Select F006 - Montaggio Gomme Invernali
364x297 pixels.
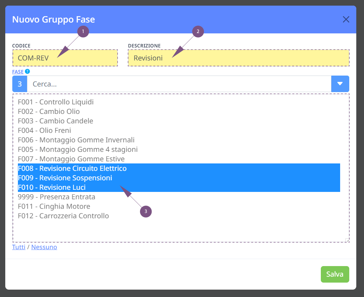[x=179, y=140]
